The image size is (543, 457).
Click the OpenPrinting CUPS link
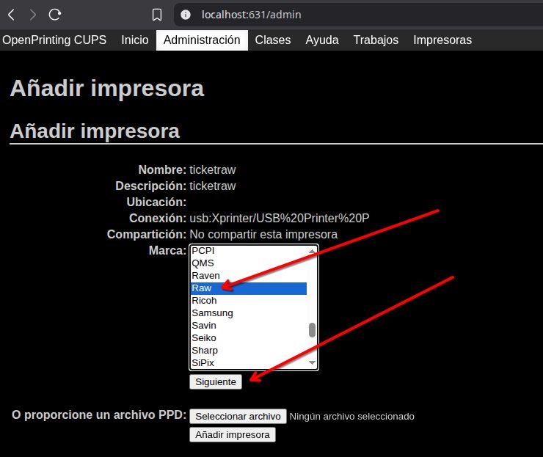(x=54, y=40)
